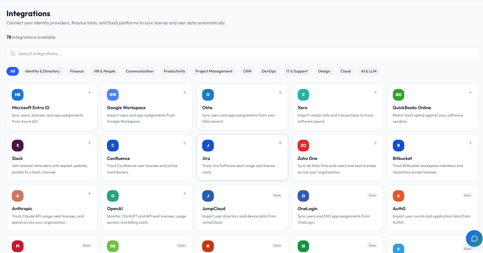This screenshot has height=253, width=483.
Task: Click the search magnifier icon
Action: click(13, 54)
